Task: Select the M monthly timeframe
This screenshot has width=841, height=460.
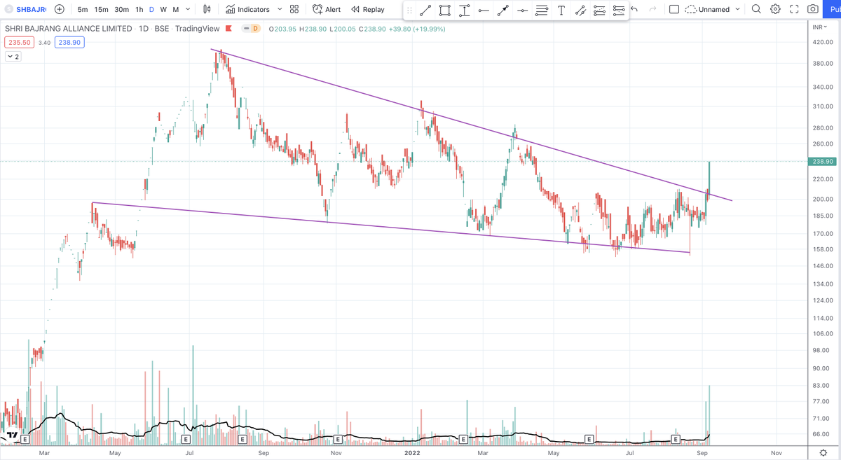Action: (176, 9)
